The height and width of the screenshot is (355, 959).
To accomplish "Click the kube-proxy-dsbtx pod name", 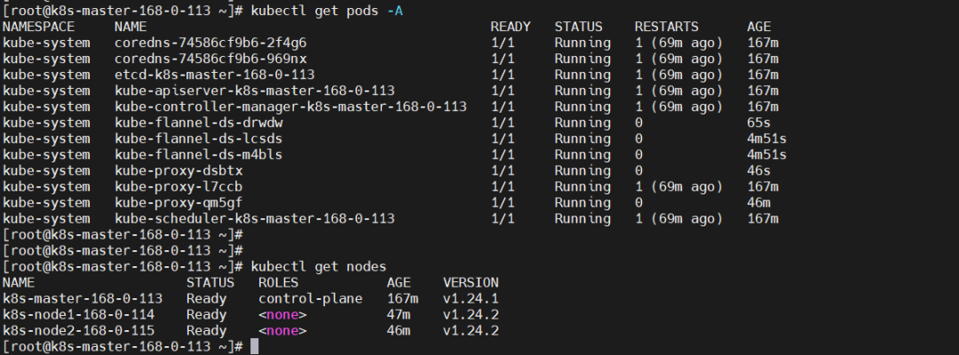I will tap(178, 170).
